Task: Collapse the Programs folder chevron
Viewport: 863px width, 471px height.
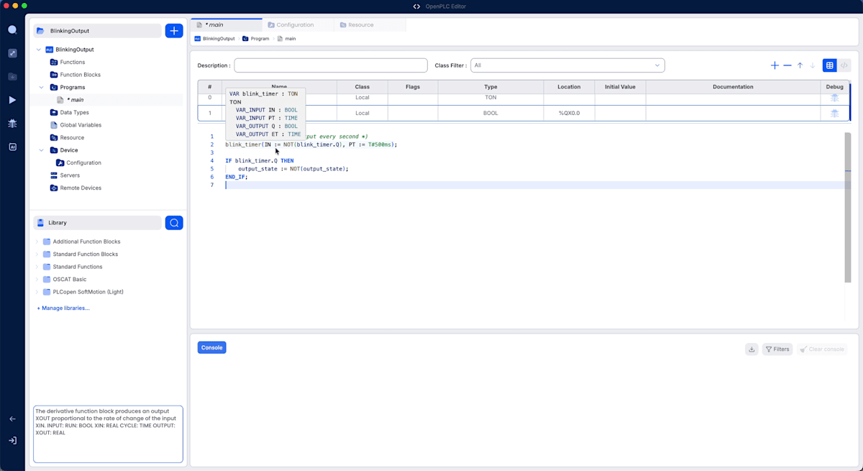Action: coord(42,87)
